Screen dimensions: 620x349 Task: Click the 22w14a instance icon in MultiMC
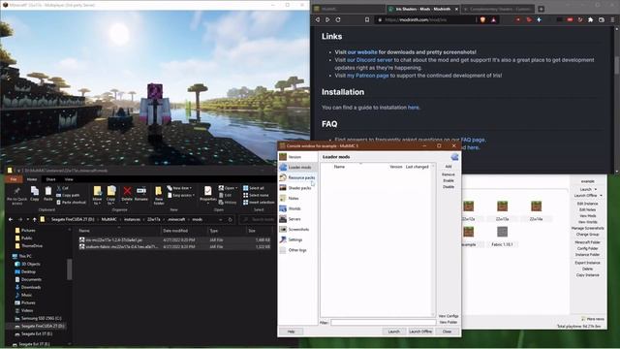click(536, 206)
